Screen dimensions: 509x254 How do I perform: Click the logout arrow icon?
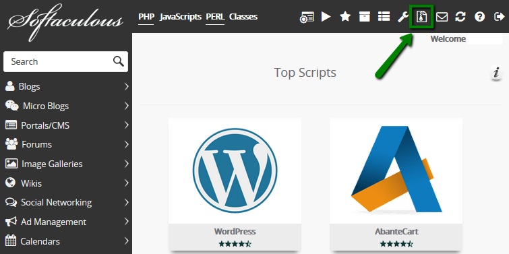pyautogui.click(x=499, y=17)
